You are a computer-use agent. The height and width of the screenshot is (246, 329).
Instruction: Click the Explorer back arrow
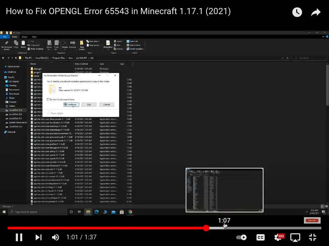(x=3, y=58)
